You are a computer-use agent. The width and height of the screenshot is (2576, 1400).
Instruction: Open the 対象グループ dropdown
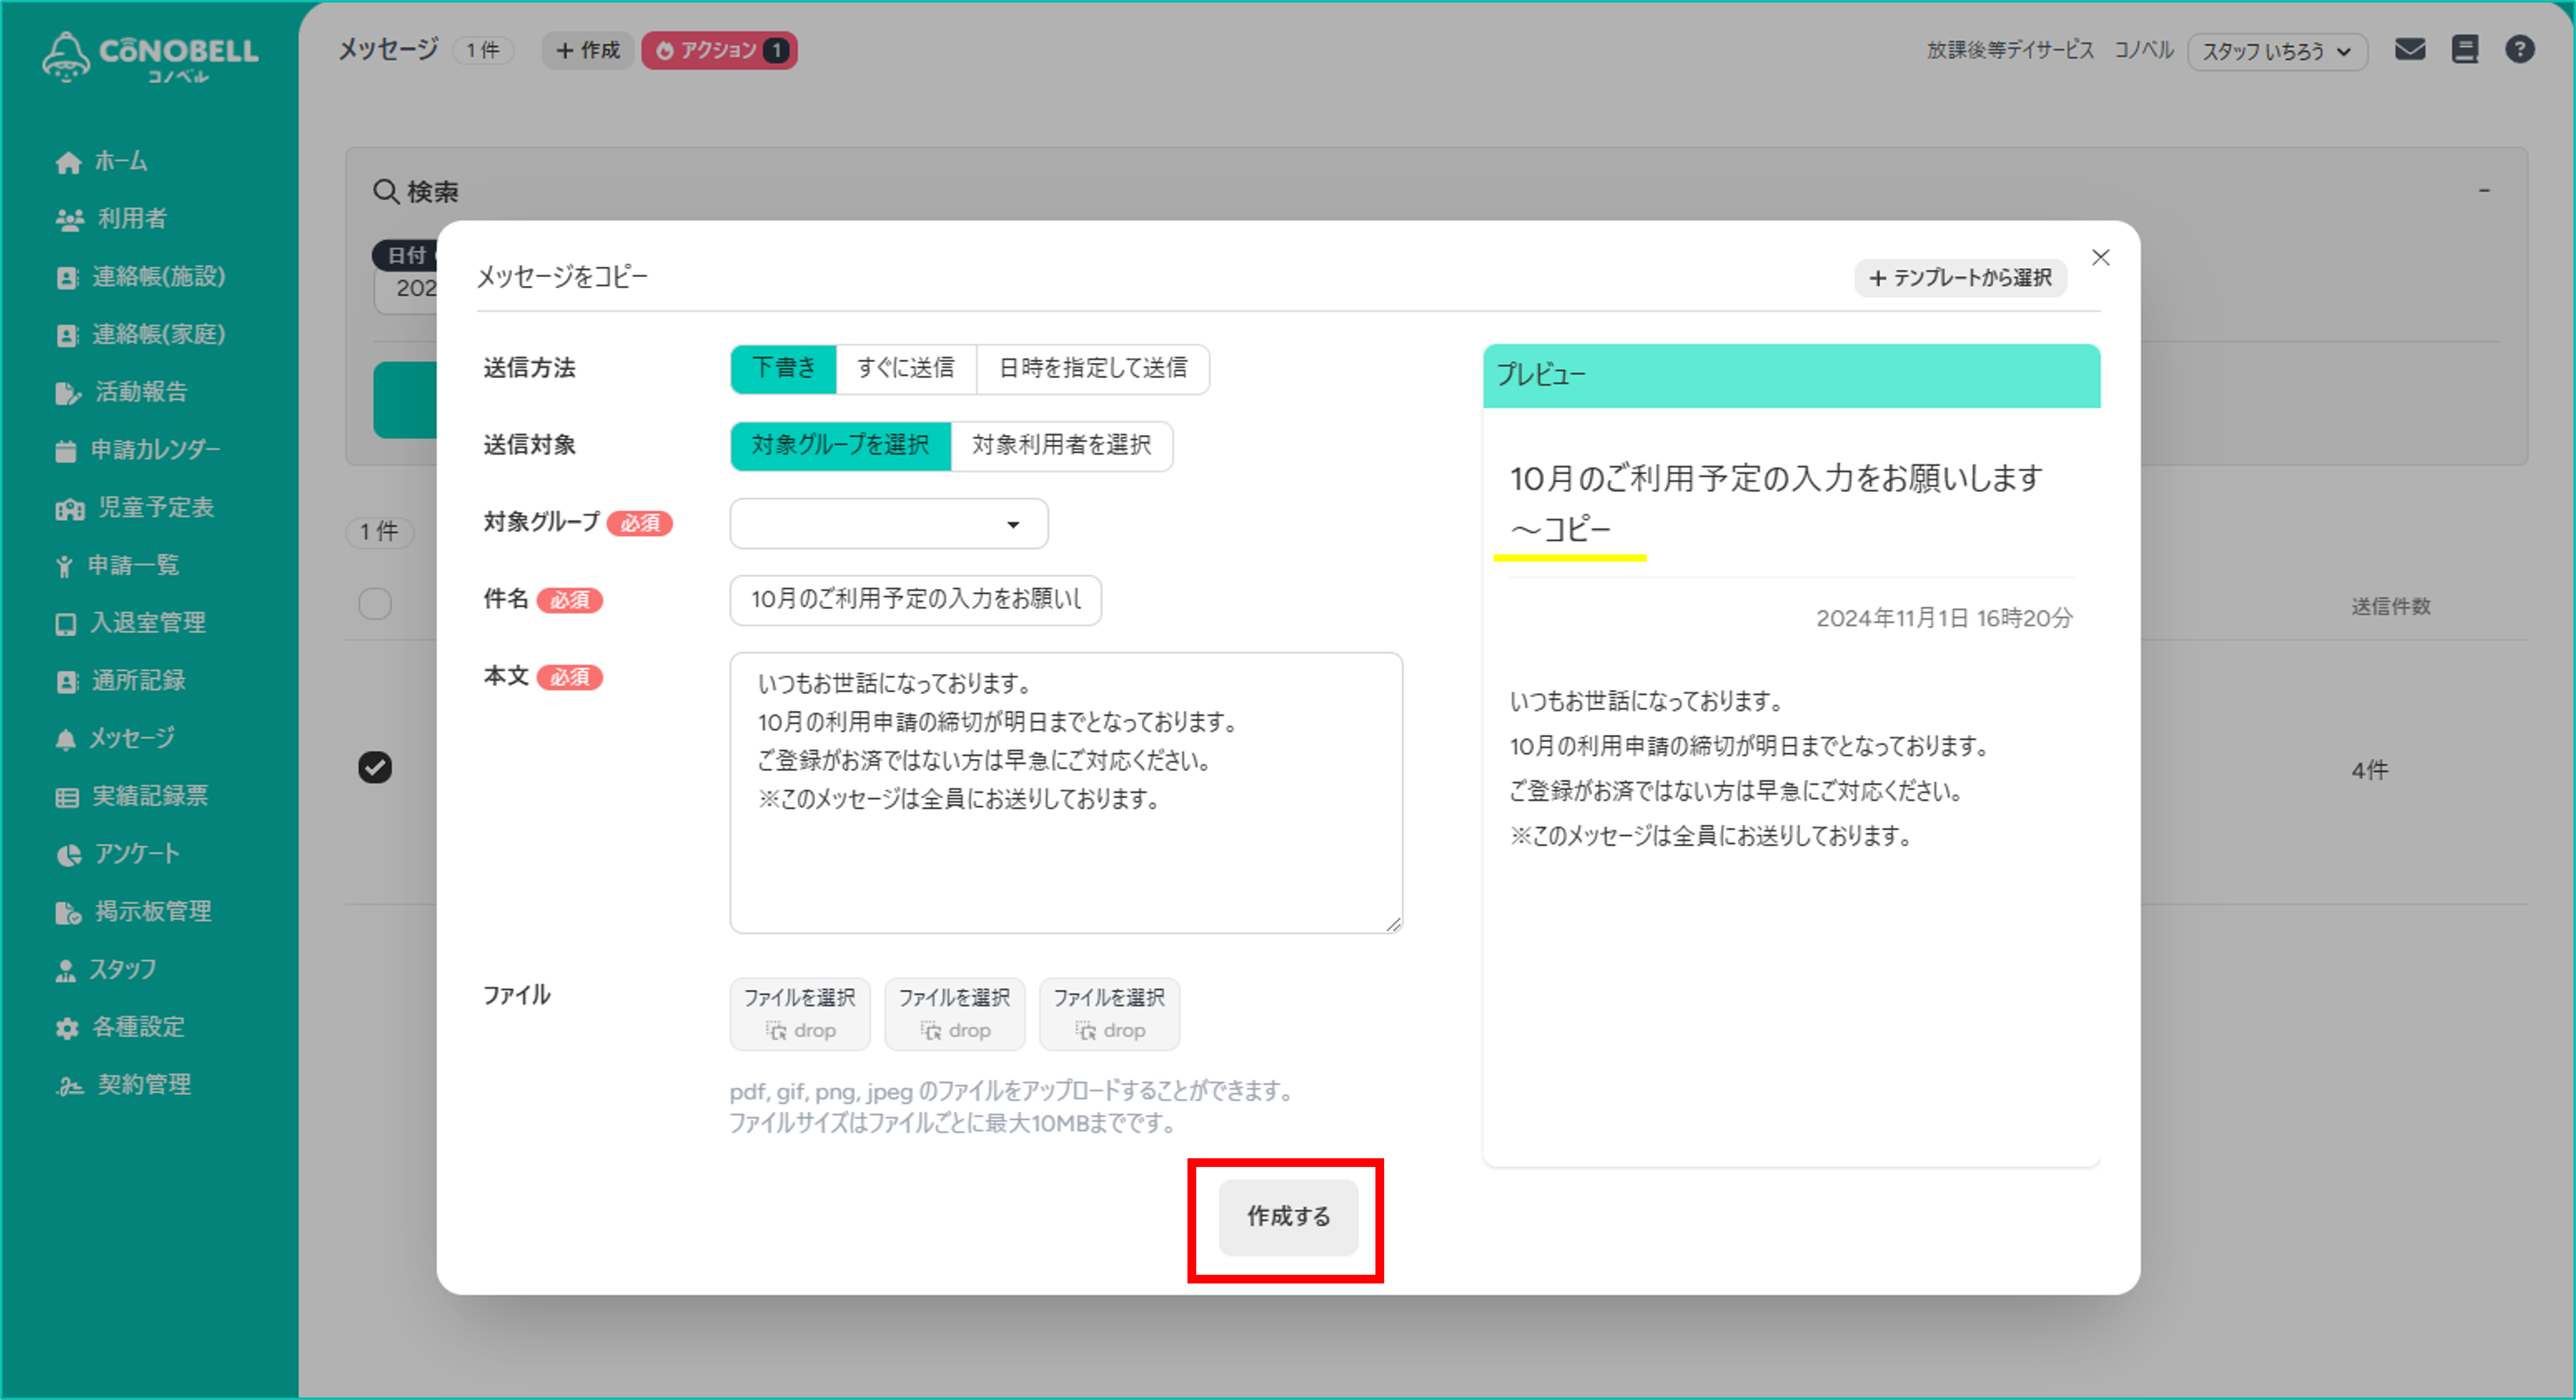tap(889, 524)
